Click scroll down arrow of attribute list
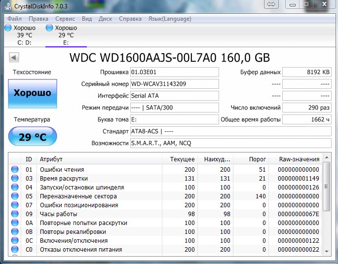 click(327, 252)
